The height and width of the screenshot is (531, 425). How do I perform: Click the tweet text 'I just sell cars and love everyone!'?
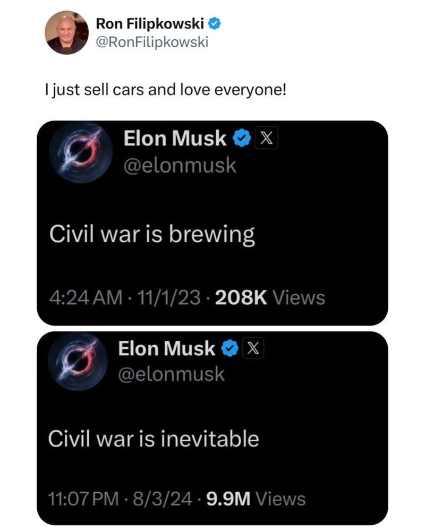click(167, 90)
